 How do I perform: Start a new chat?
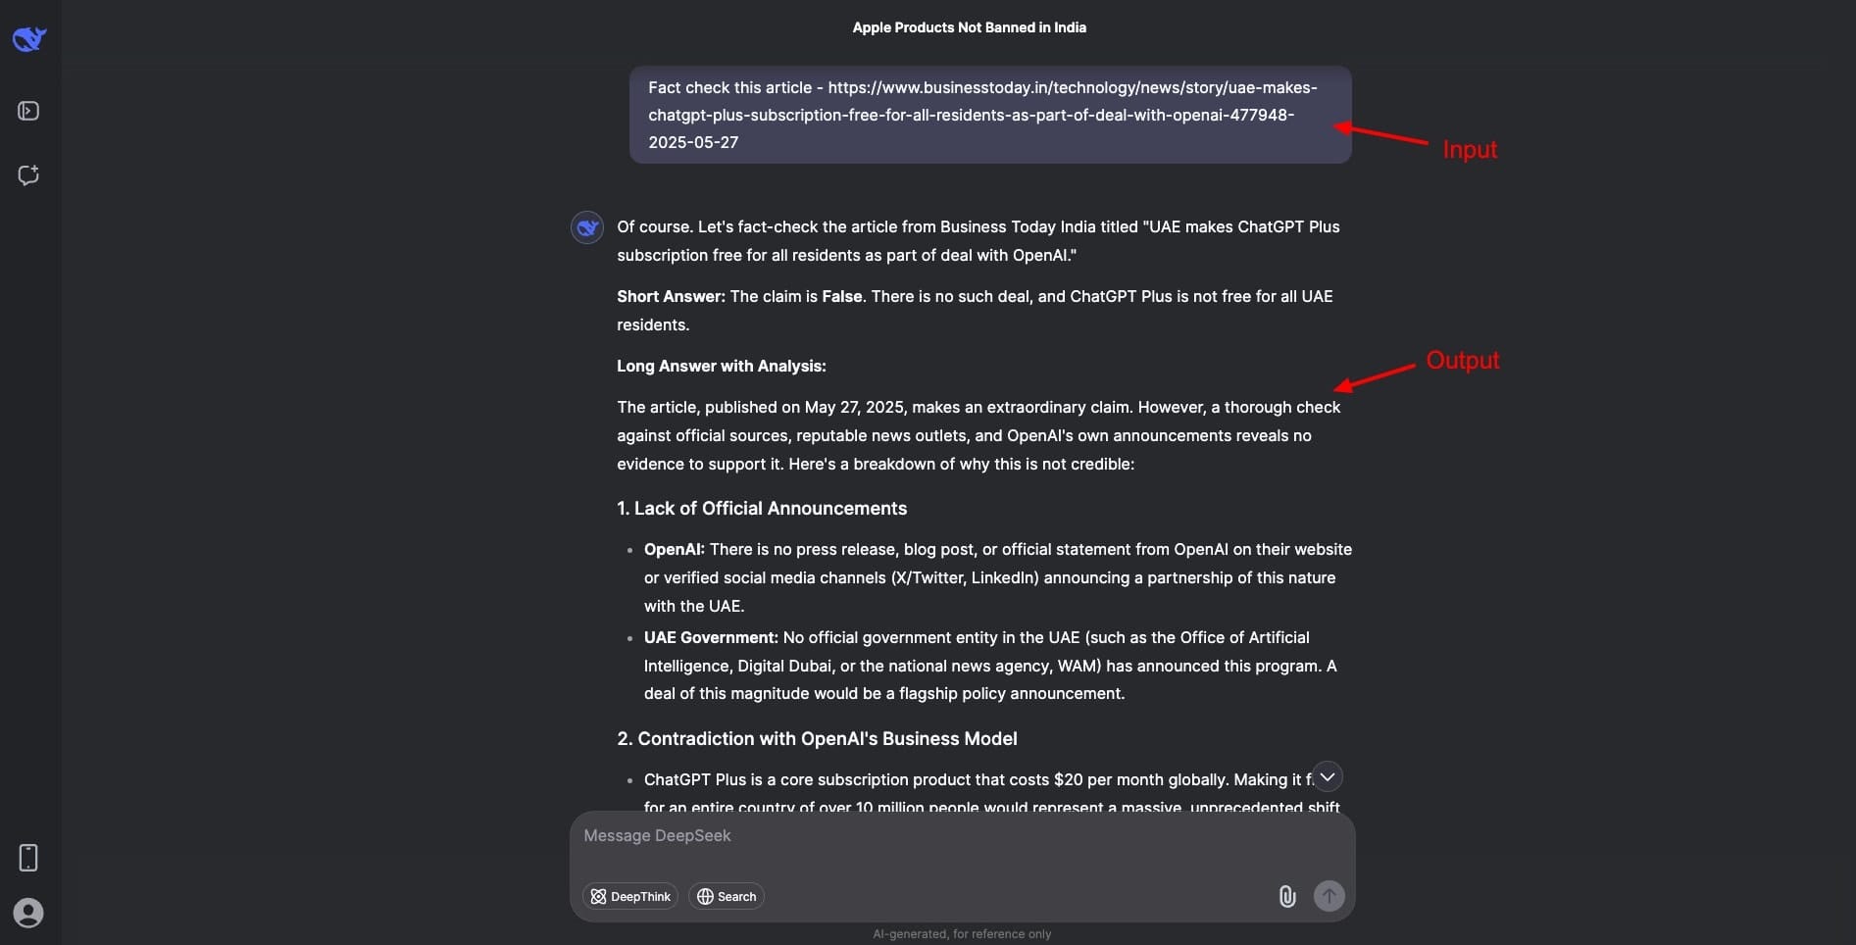coord(28,175)
